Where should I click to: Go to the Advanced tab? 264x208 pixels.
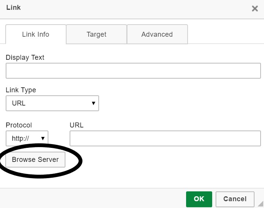tap(157, 34)
